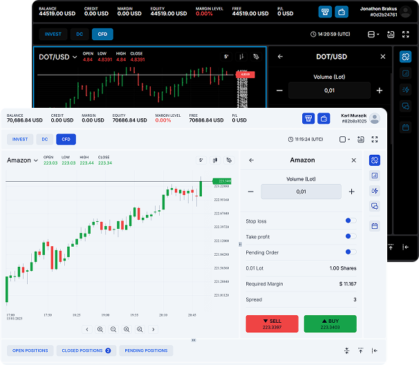Image resolution: width=419 pixels, height=365 pixels.
Task: Open chart settings icon in dark window
Action: tap(391, 34)
